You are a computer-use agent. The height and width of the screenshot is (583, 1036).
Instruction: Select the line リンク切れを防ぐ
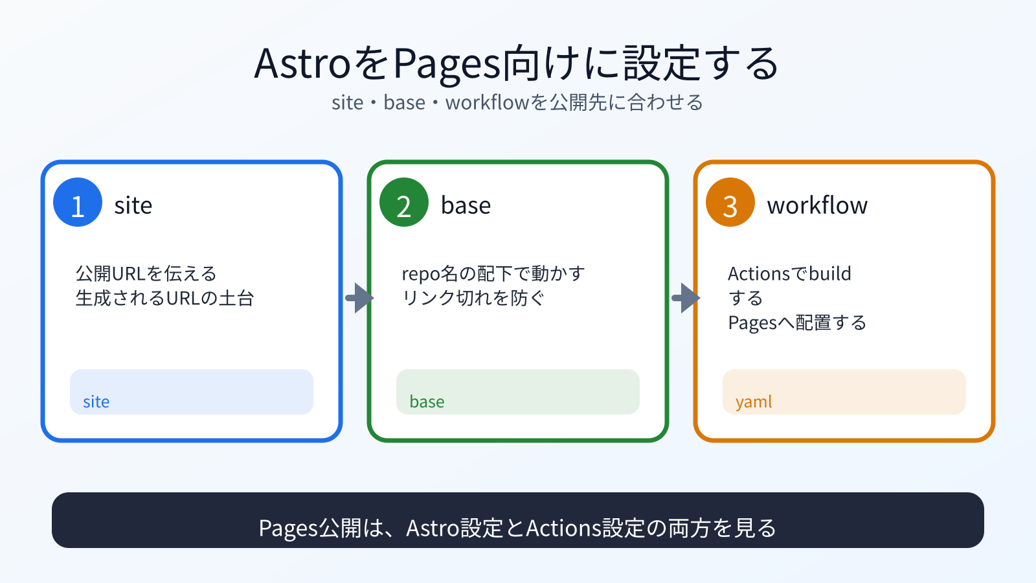pos(473,298)
